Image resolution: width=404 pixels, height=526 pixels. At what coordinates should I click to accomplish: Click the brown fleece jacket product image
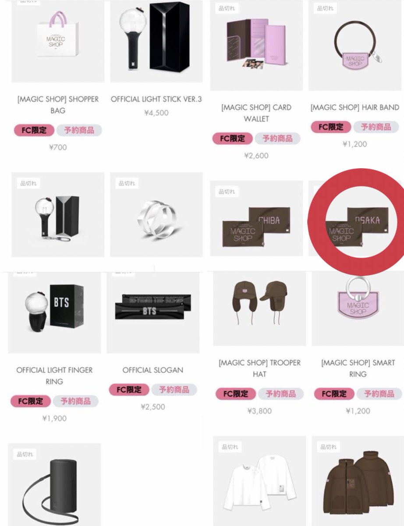click(x=358, y=481)
